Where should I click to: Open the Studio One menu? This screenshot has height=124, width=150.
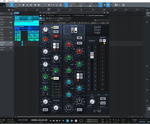[x=11, y=1]
